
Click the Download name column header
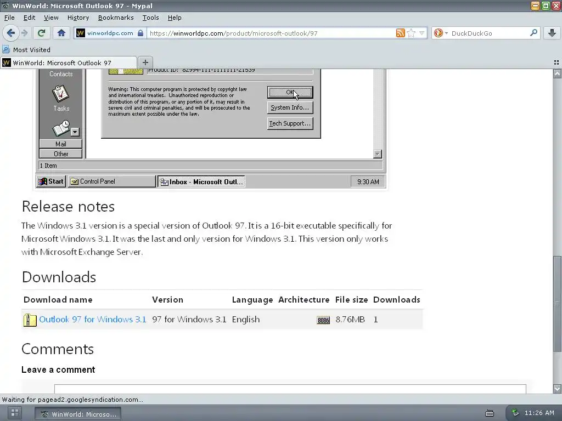click(x=58, y=300)
